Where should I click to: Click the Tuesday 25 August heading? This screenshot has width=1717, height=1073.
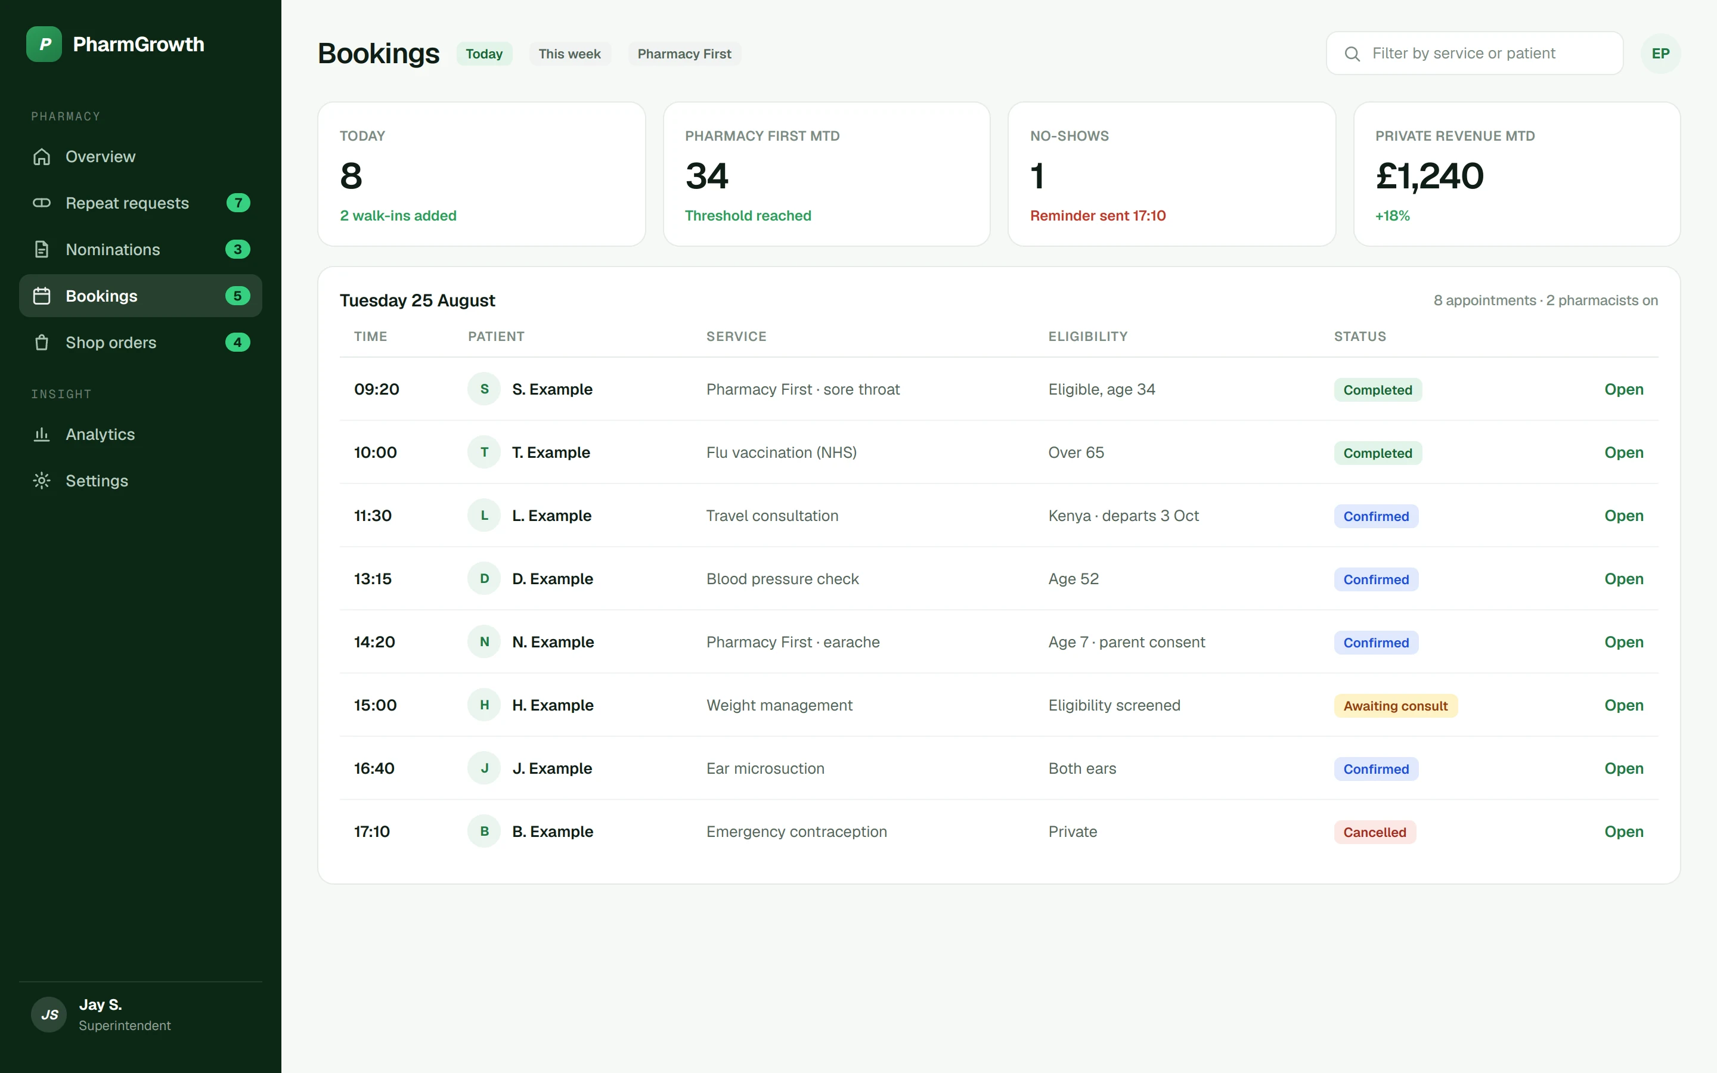[x=417, y=300]
